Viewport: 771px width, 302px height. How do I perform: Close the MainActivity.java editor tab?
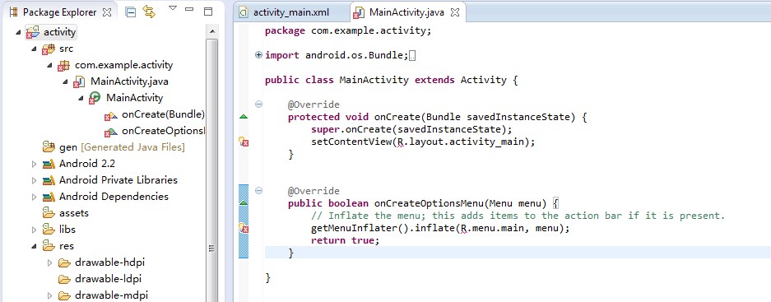click(455, 13)
